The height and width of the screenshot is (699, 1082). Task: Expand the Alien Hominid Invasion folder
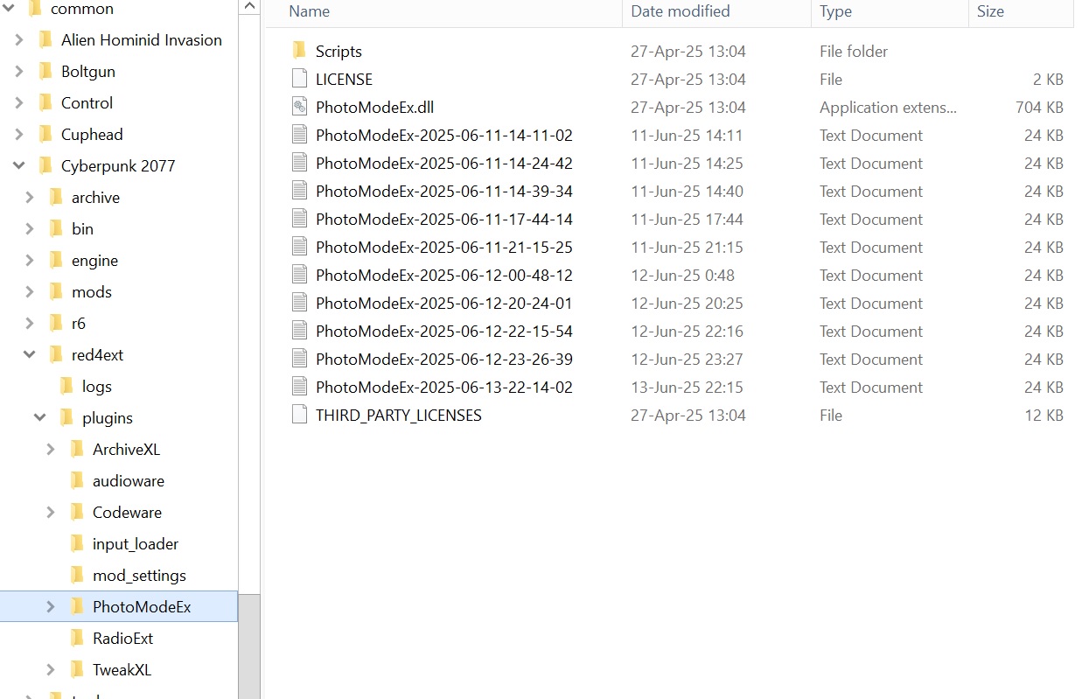19,39
